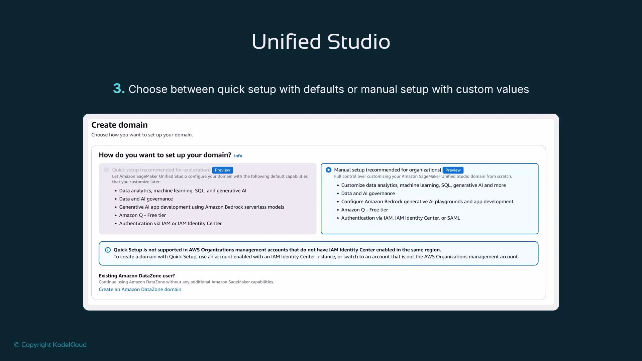Click the Existing Amazon DataZone user heading
Screen dimensions: 642x361
coord(136,275)
